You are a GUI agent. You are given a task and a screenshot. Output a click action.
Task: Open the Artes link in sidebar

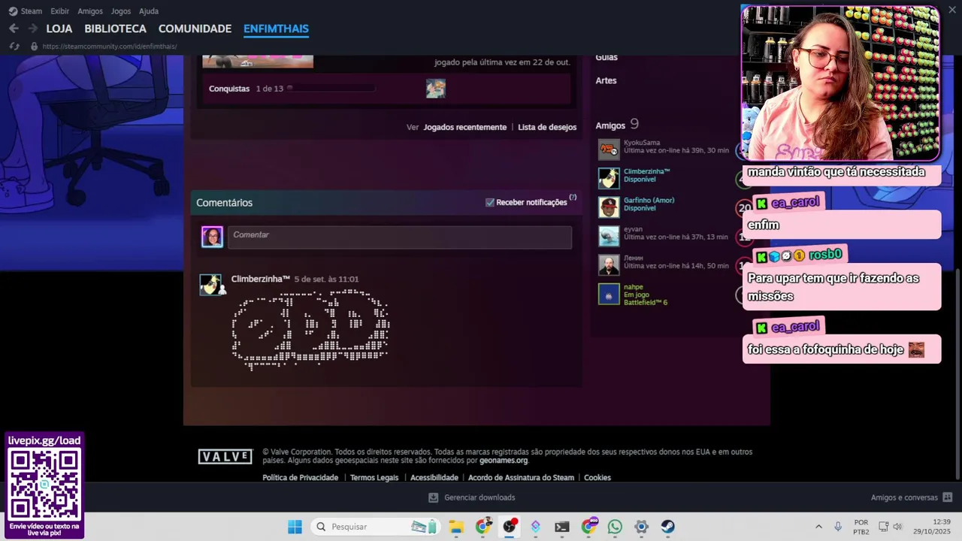606,80
